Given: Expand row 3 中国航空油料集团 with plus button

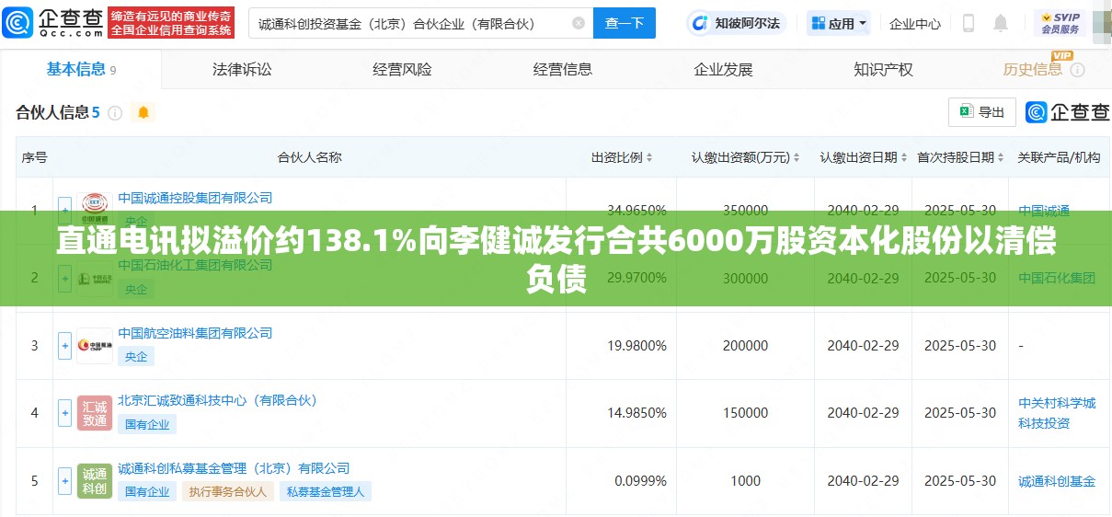Looking at the screenshot, I should coord(64,346).
